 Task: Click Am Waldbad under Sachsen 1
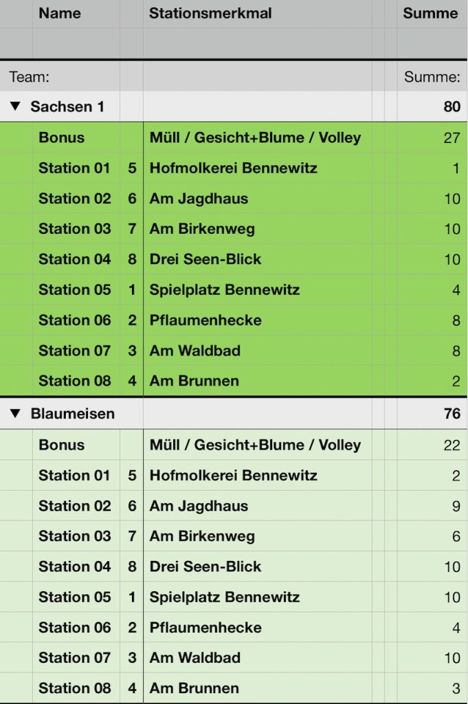195,351
